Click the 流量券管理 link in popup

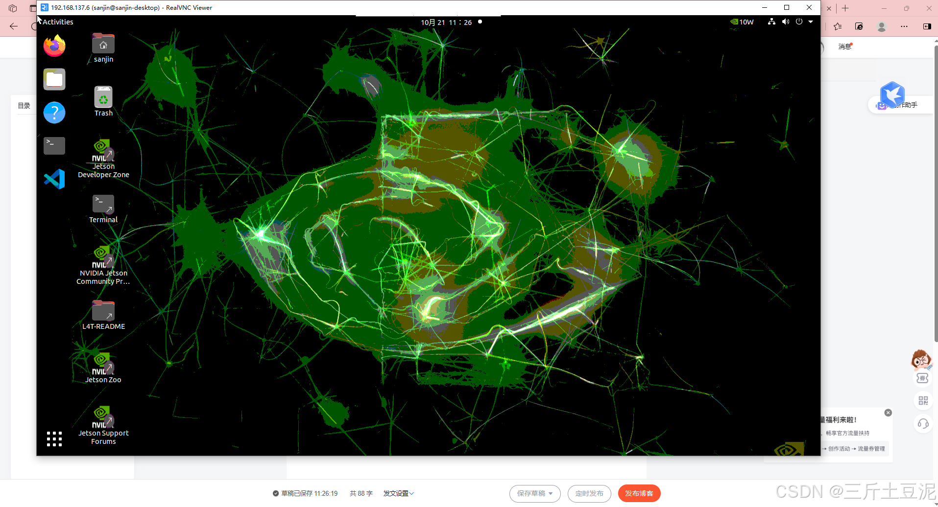[871, 449]
